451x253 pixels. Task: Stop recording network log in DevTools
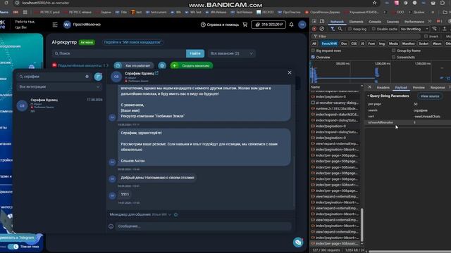point(314,29)
